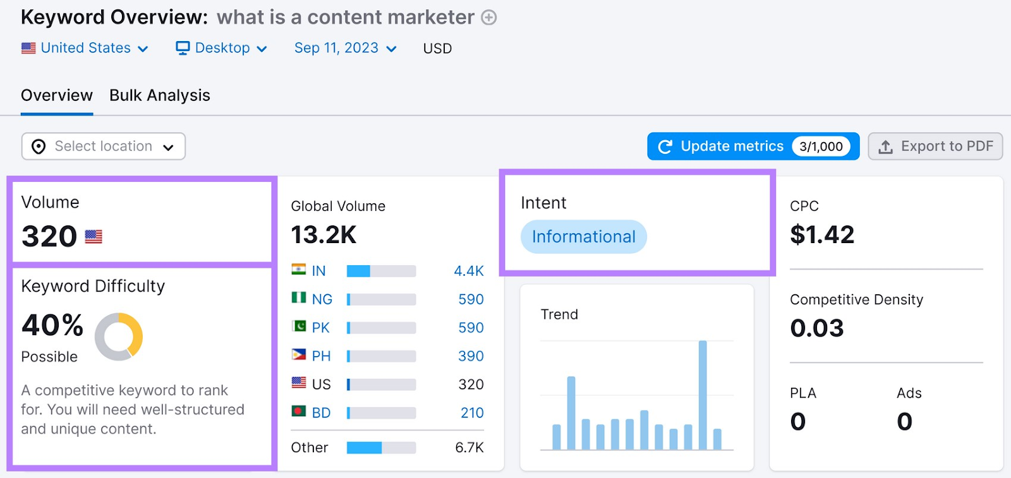The width and height of the screenshot is (1011, 478).
Task: Click the India flag in Global Volume list
Action: (x=298, y=270)
